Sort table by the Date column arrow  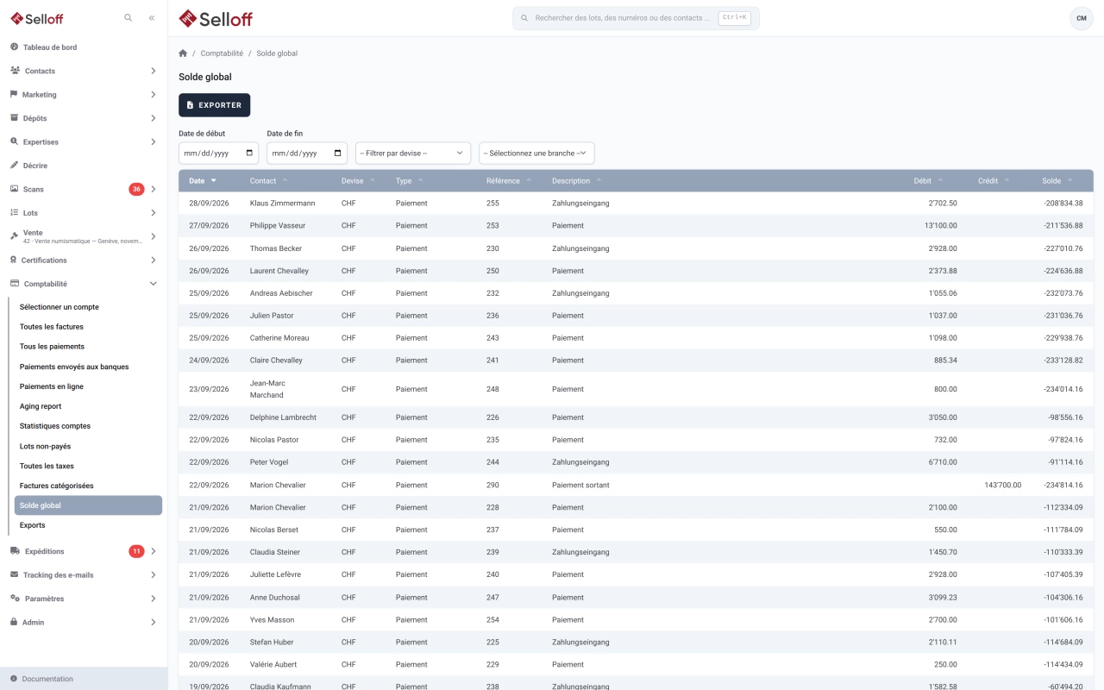(x=213, y=181)
